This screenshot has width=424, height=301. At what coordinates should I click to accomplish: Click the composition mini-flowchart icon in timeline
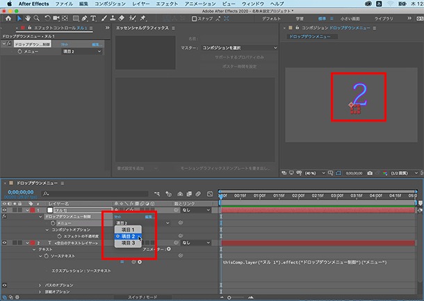click(157, 194)
